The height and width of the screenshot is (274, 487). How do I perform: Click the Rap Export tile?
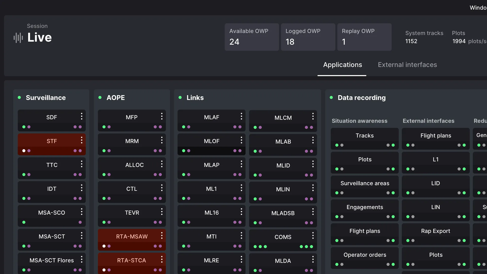pos(435,231)
